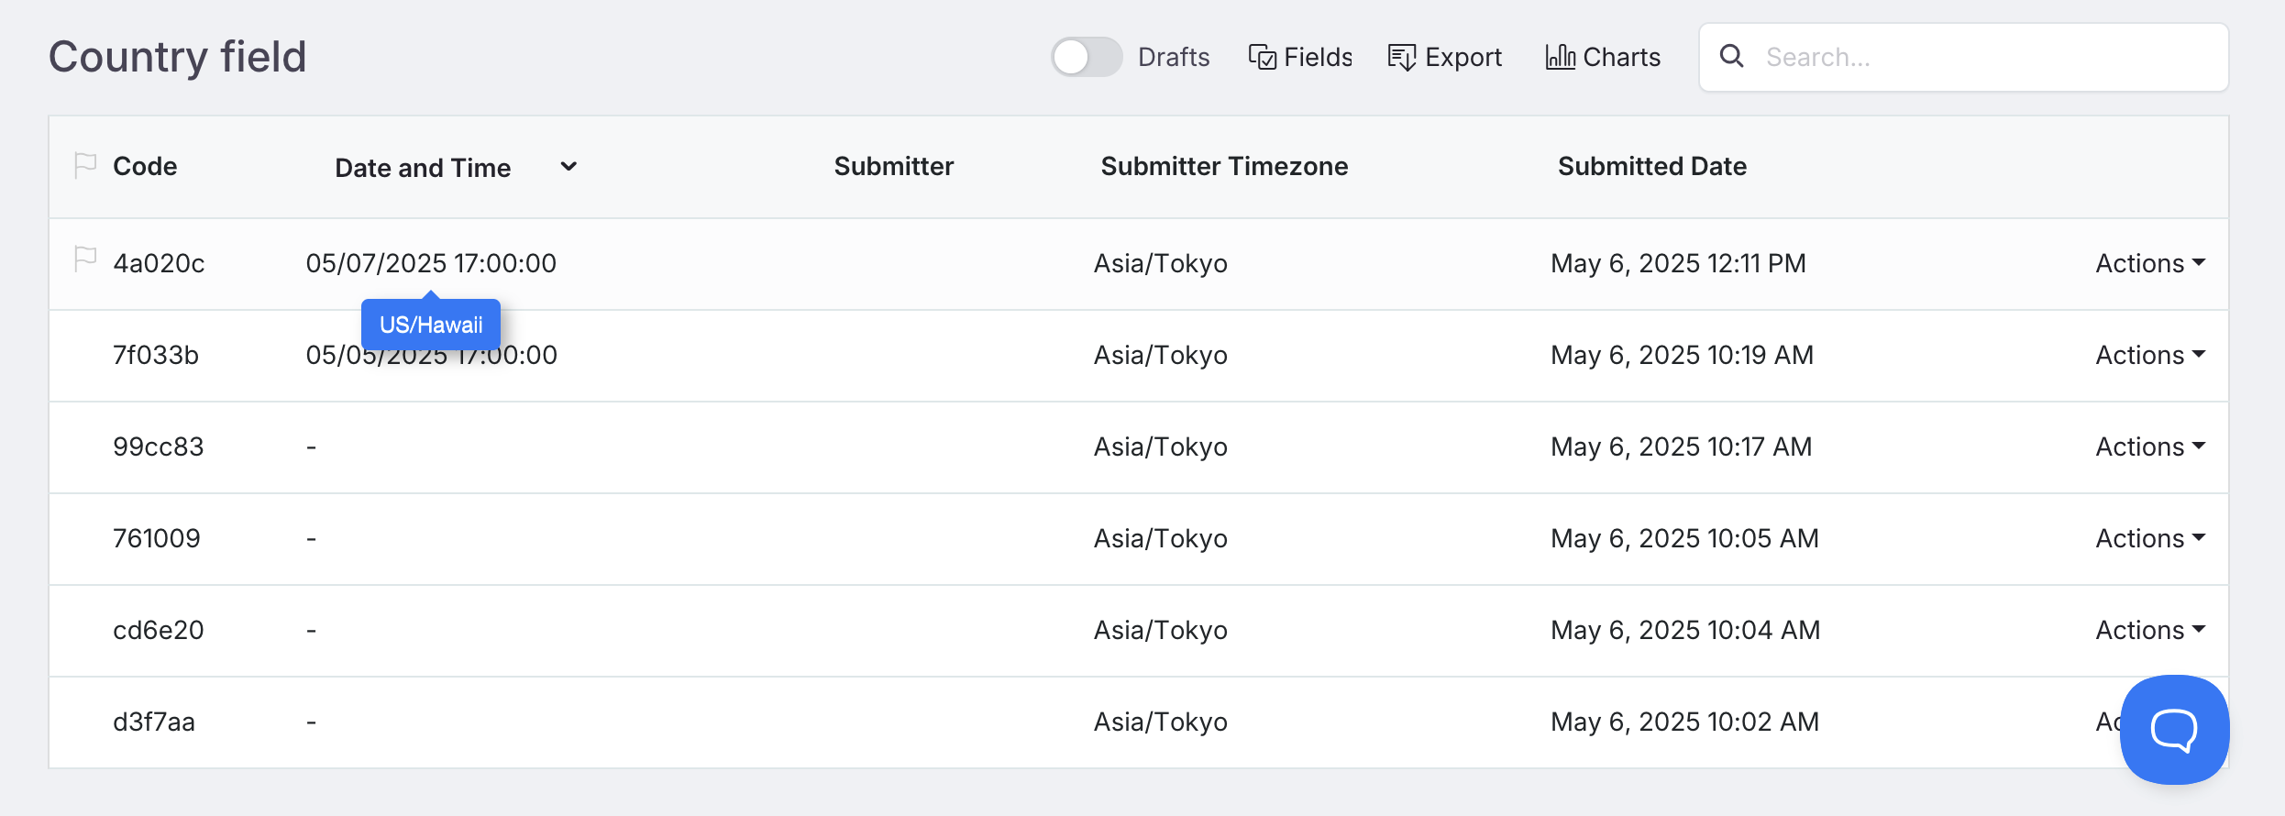Open the blue chat support bubble

click(2173, 729)
